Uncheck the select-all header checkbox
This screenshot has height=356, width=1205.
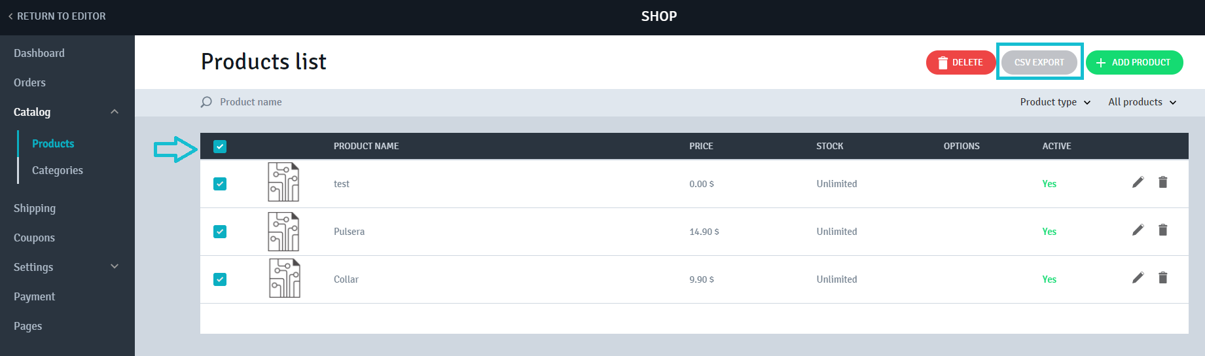point(220,147)
